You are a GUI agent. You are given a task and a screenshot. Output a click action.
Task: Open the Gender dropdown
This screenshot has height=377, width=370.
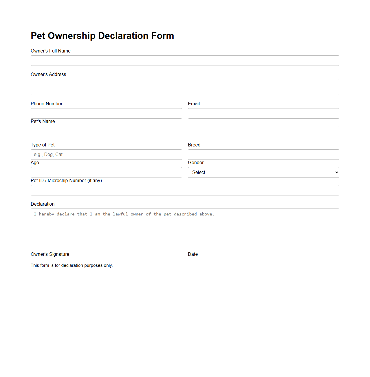pyautogui.click(x=263, y=172)
